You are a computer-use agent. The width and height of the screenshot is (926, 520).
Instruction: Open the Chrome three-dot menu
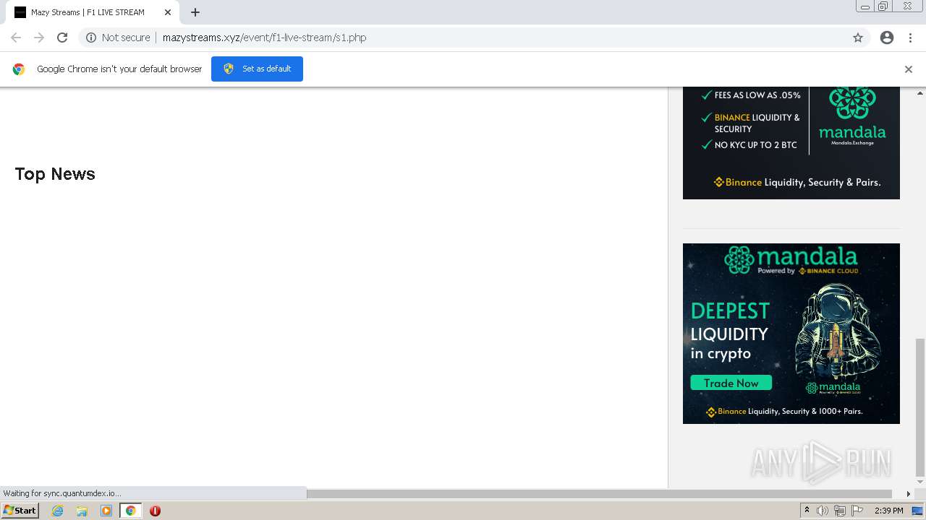911,38
